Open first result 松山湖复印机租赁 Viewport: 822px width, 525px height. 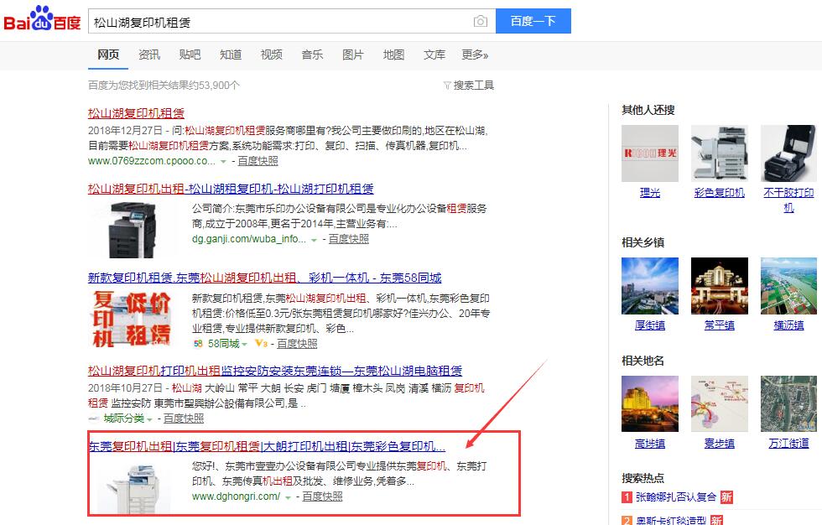136,112
